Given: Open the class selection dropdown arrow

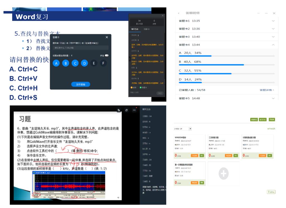Looking at the screenshot, I should 190,129.
